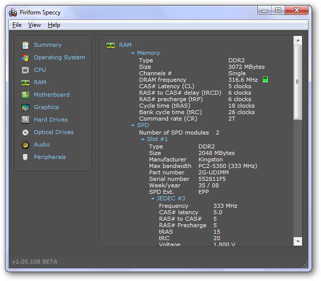The height and width of the screenshot is (281, 321).
Task: Collapse the SPD section
Action: point(133,126)
